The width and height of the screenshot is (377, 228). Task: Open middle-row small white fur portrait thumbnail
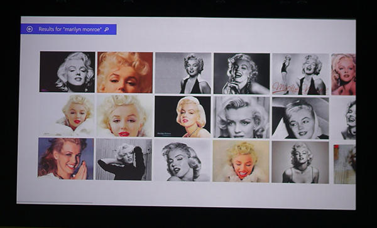click(x=67, y=115)
